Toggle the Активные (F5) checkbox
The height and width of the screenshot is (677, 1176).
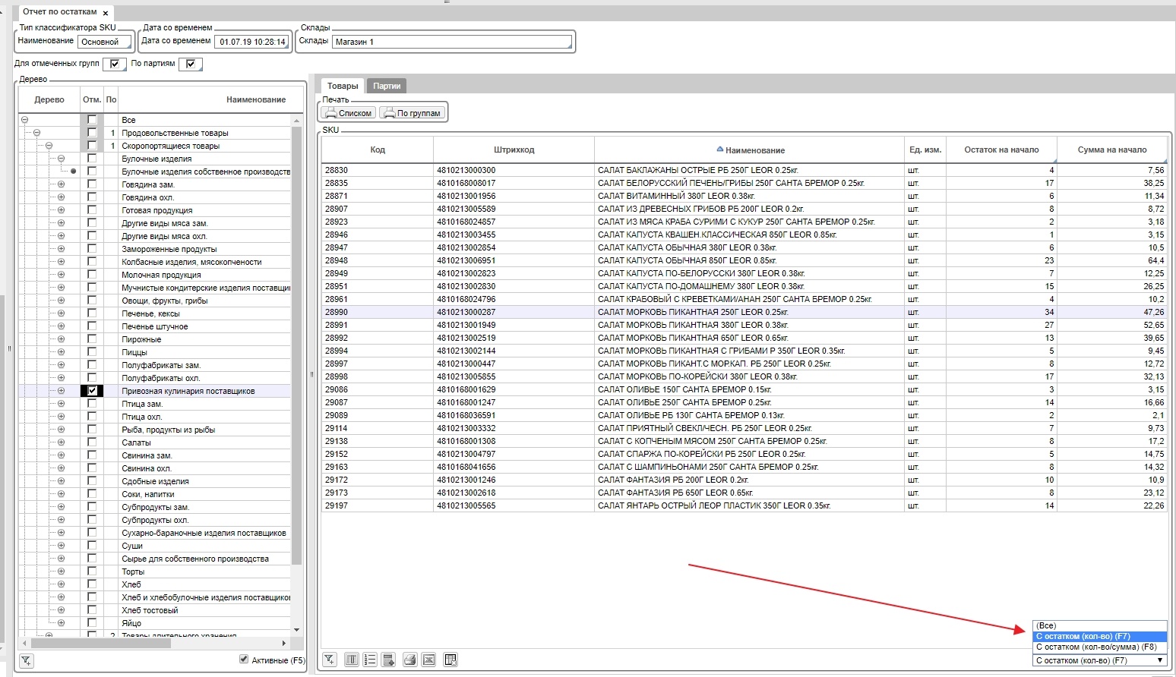pyautogui.click(x=244, y=660)
